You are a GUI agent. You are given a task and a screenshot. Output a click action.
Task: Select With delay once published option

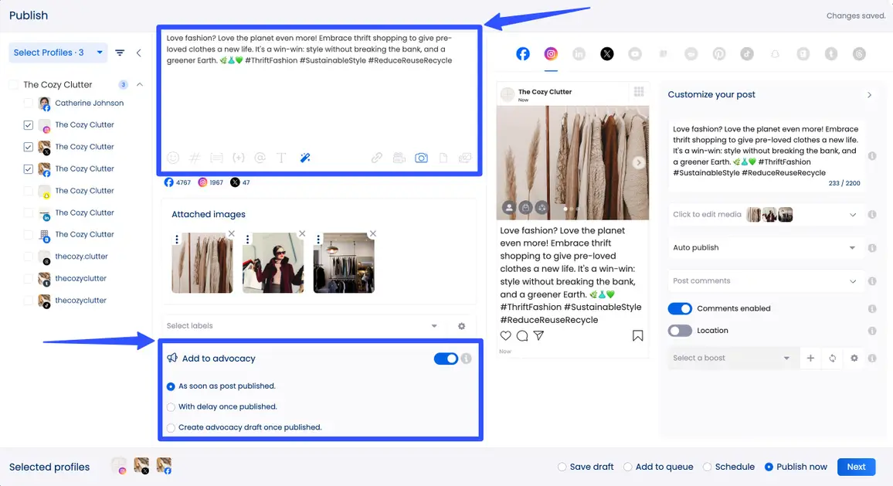pyautogui.click(x=171, y=406)
